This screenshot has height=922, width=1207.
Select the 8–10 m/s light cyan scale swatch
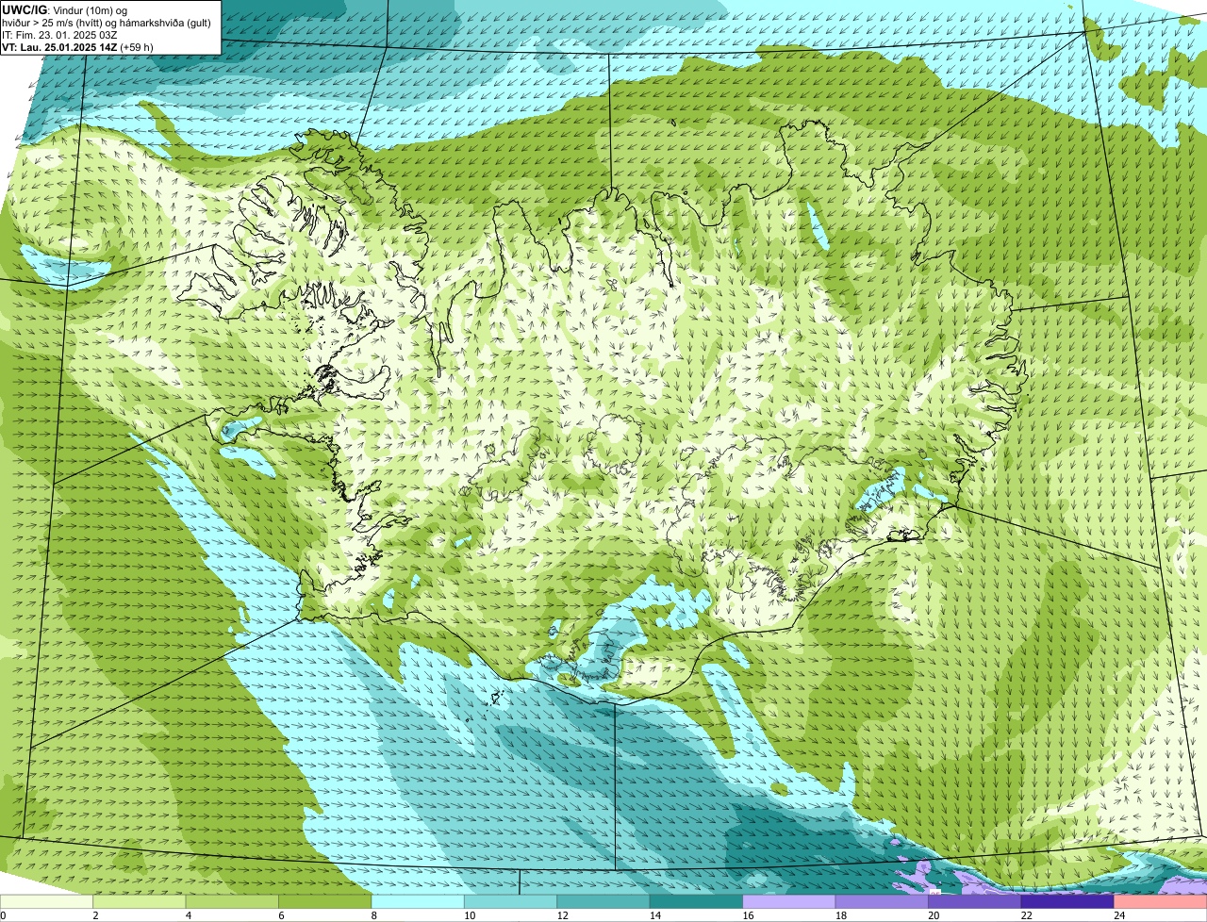(419, 901)
